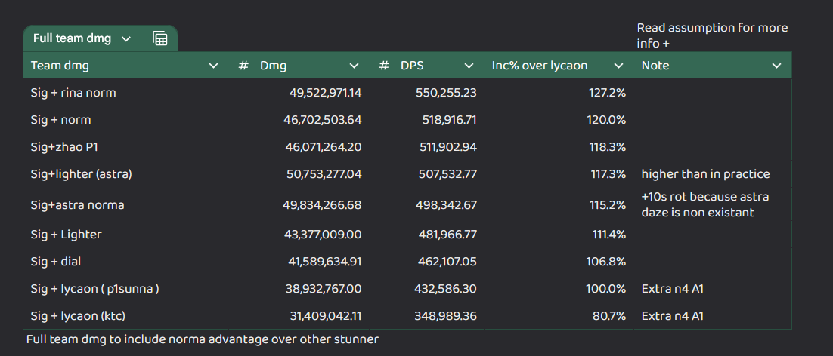Click the damage value 49,522,971.14
Image resolution: width=833 pixels, height=356 pixels.
pos(326,93)
